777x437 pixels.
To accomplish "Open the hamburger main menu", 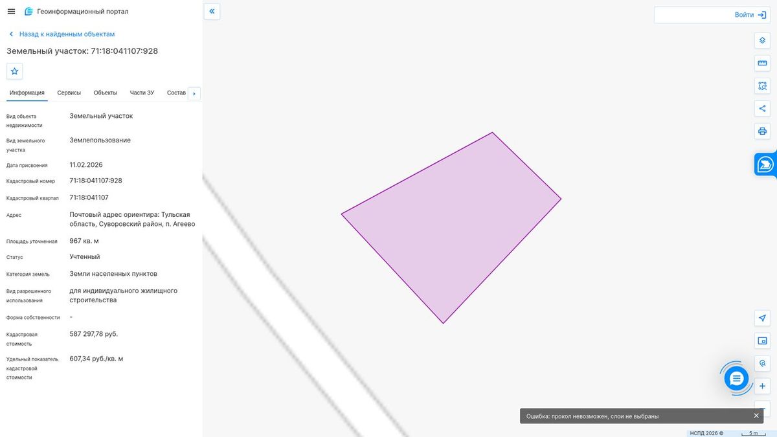I will (11, 12).
